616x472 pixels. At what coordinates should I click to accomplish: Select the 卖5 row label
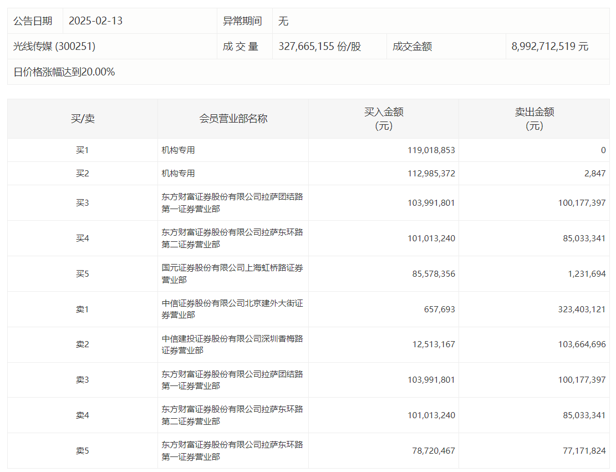click(x=83, y=451)
